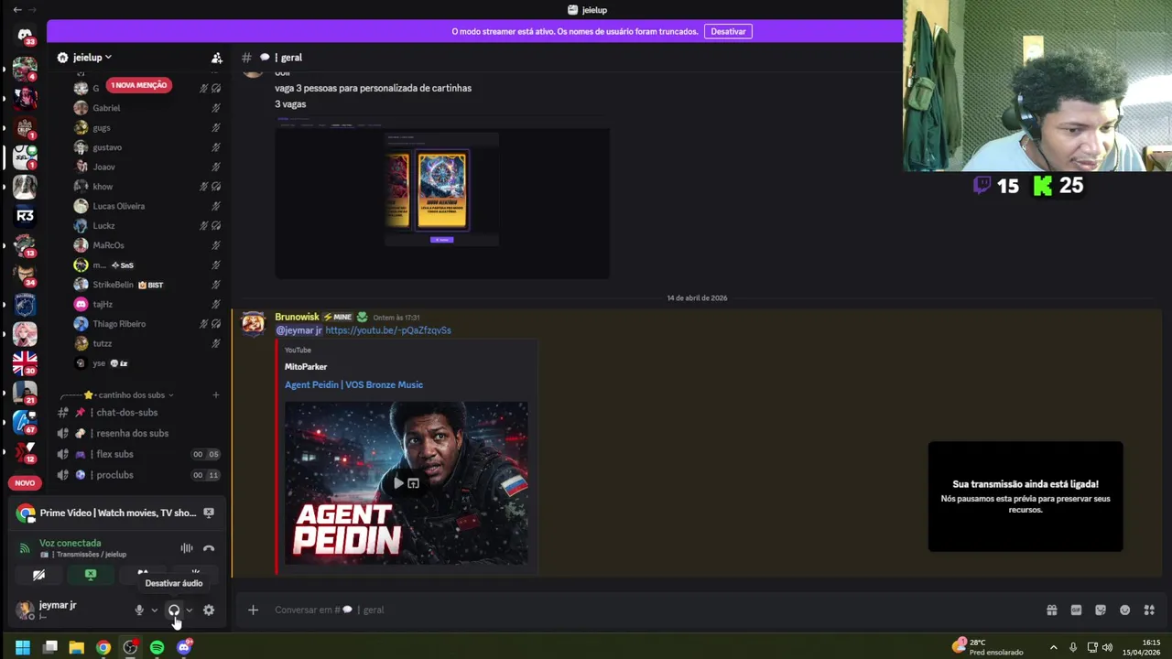Open File Explorer from the taskbar
The height and width of the screenshot is (659, 1172).
tap(77, 647)
